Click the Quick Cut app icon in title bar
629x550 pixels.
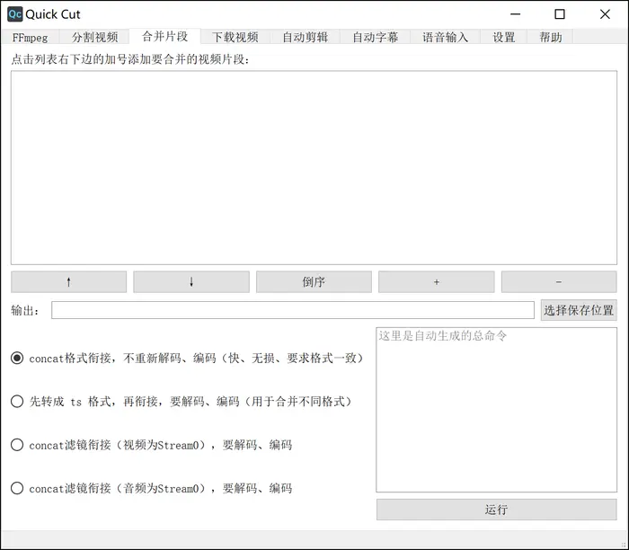[x=15, y=14]
